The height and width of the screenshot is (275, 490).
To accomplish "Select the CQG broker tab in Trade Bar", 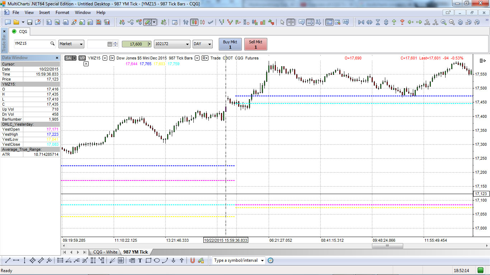I will click(x=20, y=32).
